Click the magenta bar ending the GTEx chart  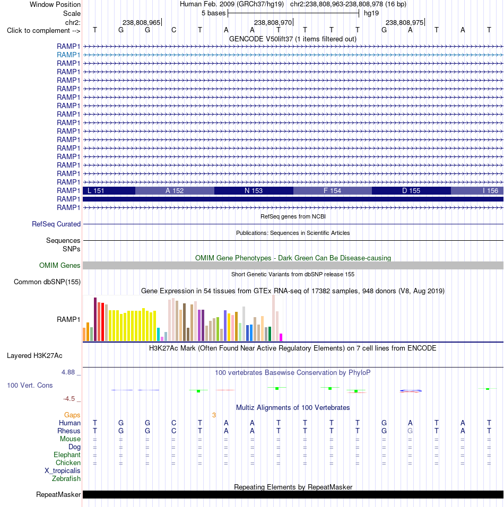click(x=281, y=337)
